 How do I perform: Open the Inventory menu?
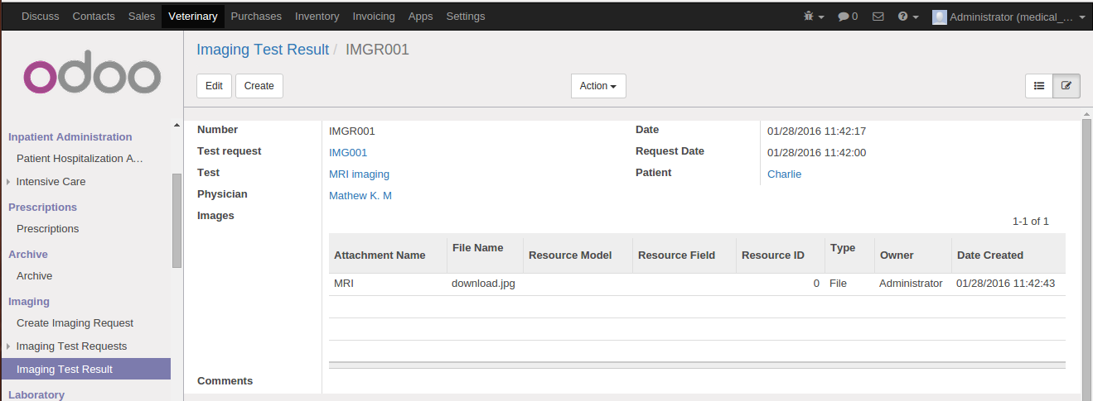coord(317,17)
